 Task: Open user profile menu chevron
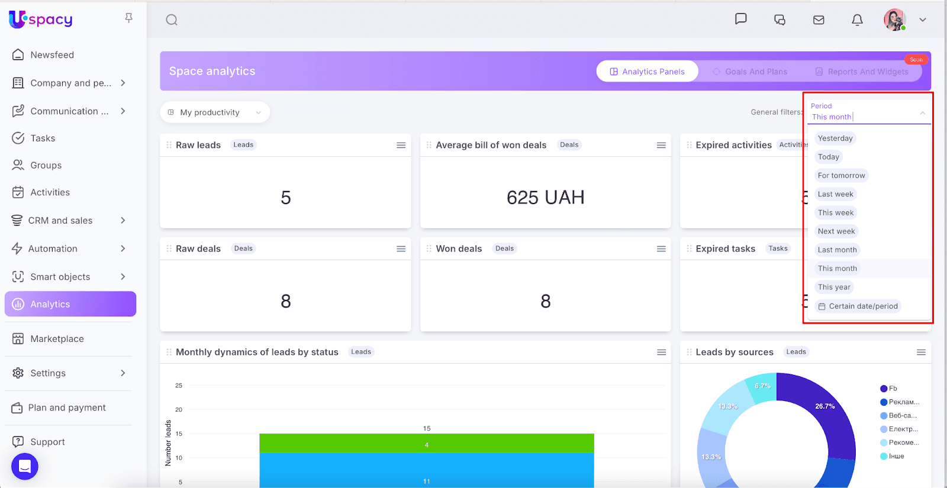[x=922, y=20]
